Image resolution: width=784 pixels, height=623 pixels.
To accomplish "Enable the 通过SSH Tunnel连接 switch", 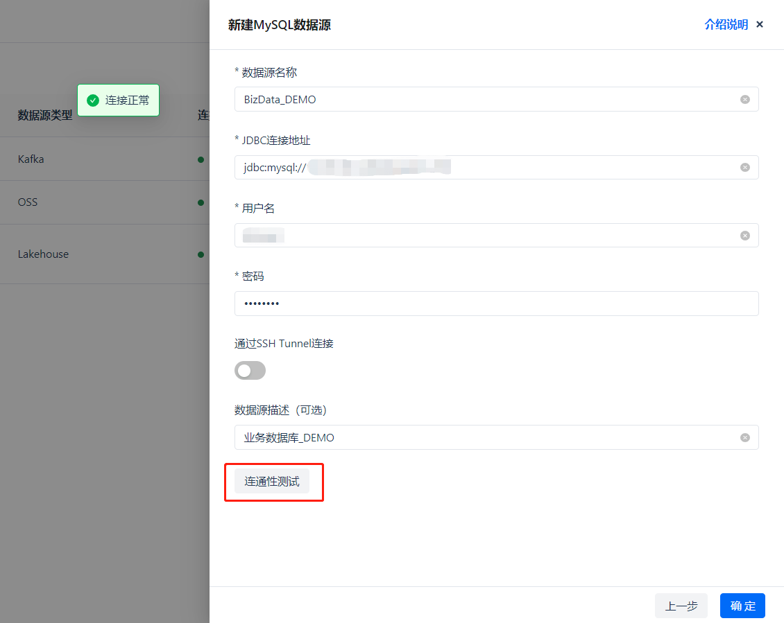I will click(250, 370).
